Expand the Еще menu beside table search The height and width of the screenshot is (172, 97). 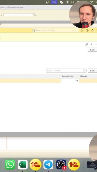point(93,70)
